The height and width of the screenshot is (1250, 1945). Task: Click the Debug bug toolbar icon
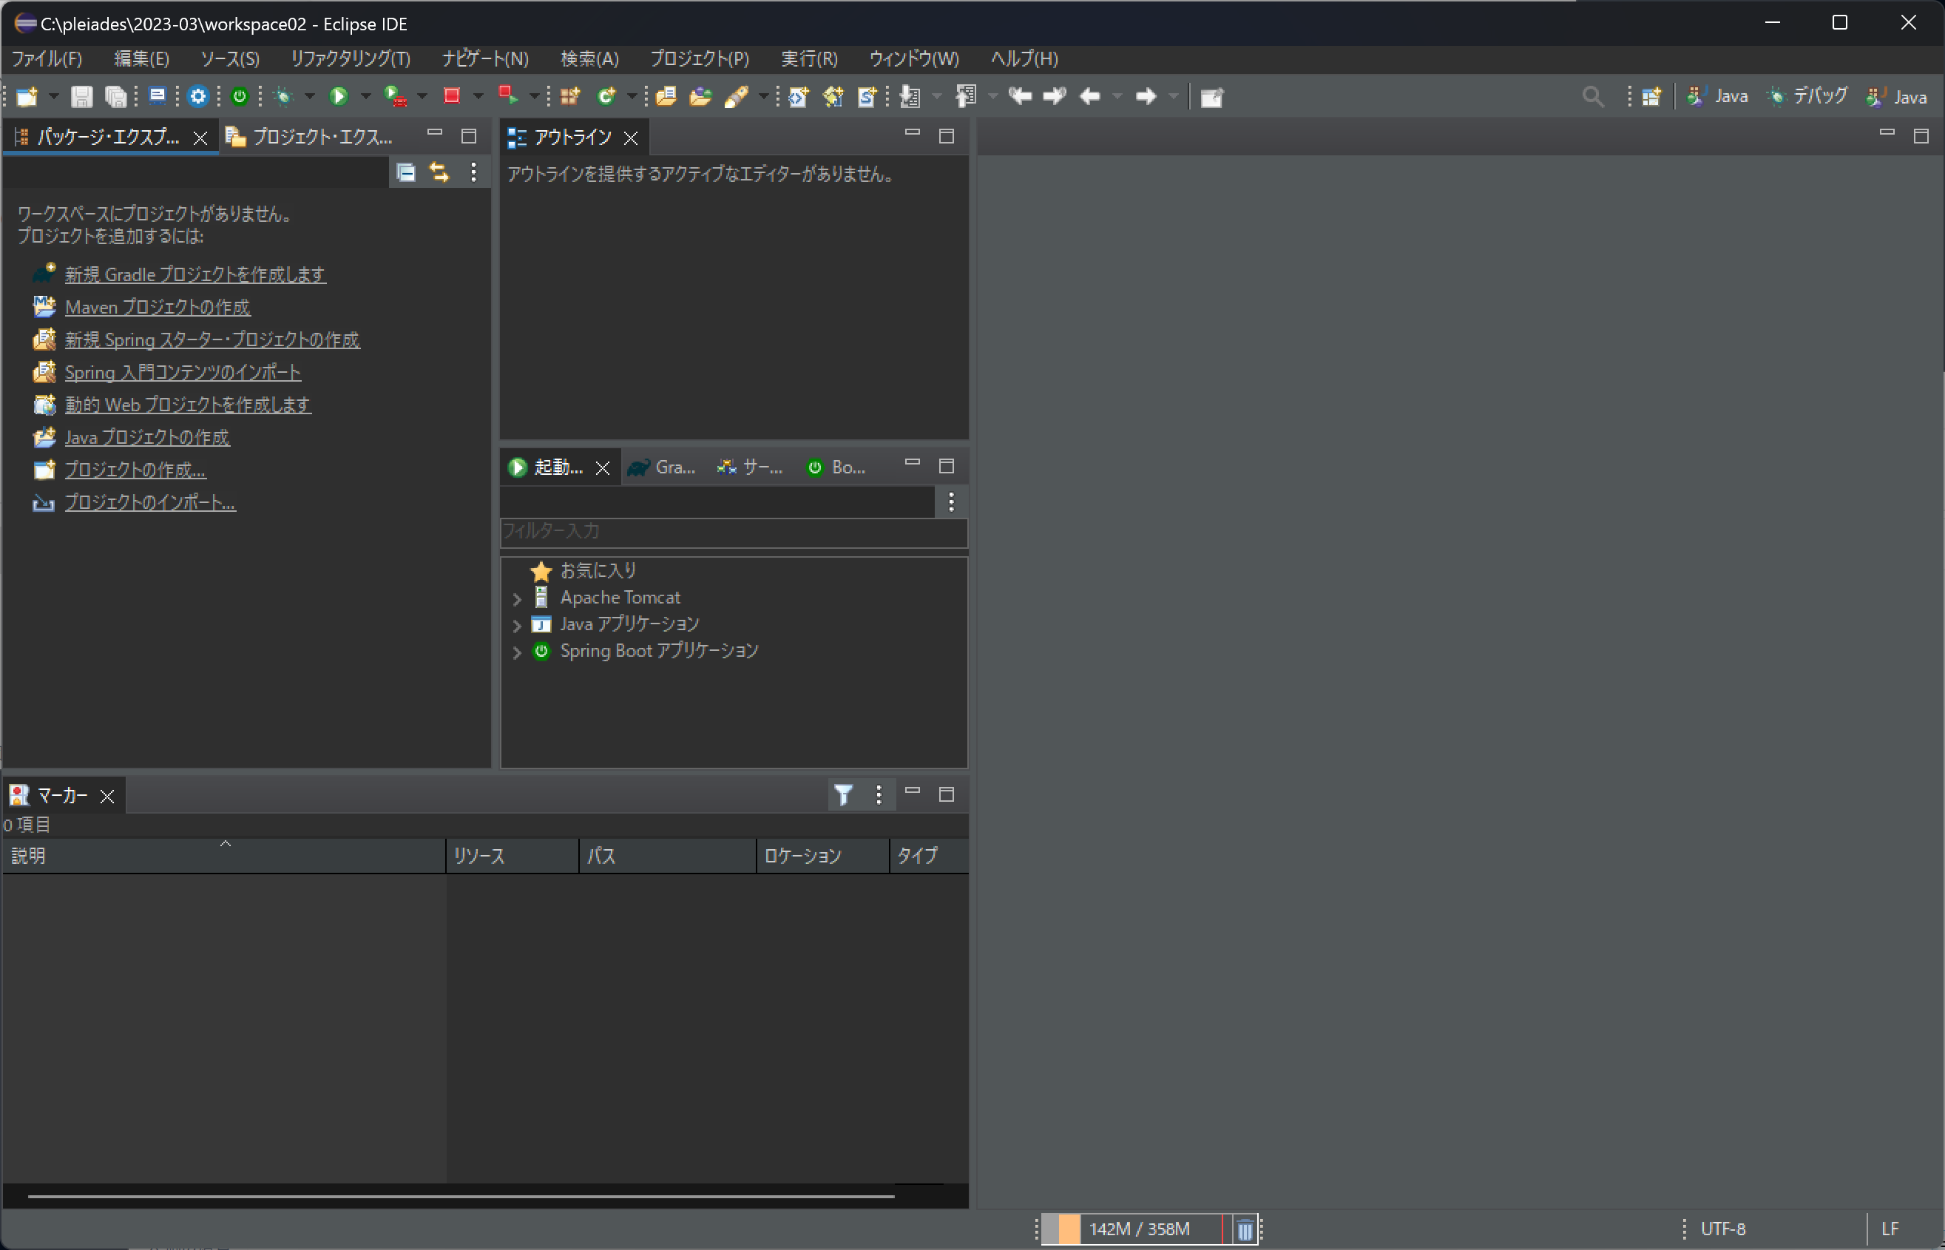283,97
